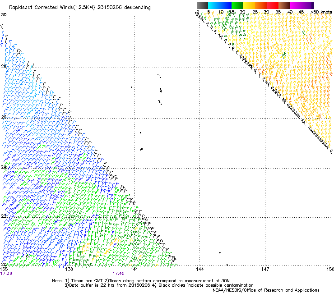Click the red segment of the color bar

point(273,5)
